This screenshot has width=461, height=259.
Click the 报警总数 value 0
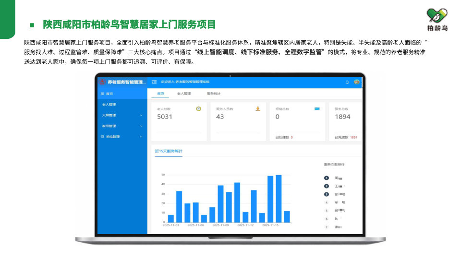coord(277,117)
